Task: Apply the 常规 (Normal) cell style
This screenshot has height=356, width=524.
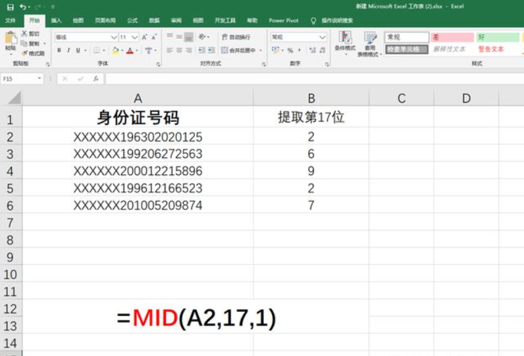Action: coord(407,37)
